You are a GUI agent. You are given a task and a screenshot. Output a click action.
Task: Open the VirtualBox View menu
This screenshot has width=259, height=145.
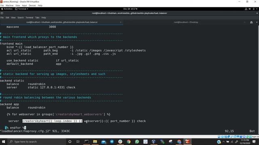coord(18,5)
